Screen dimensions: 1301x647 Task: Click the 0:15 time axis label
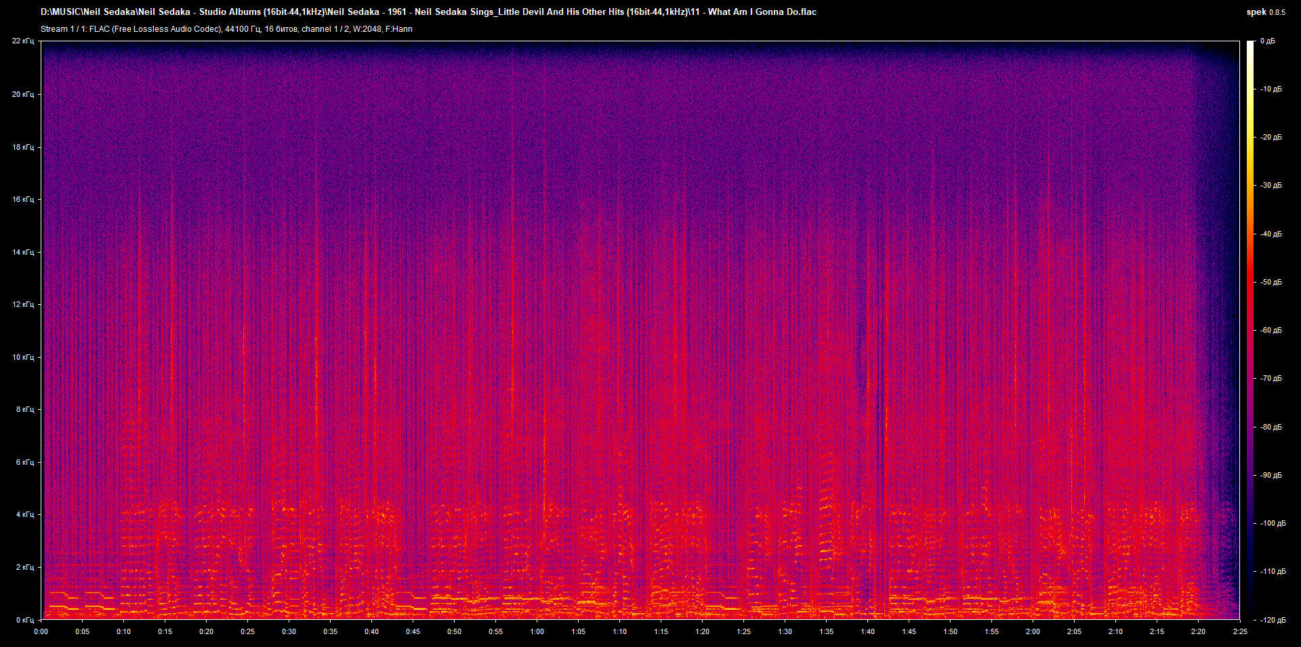coord(165,631)
